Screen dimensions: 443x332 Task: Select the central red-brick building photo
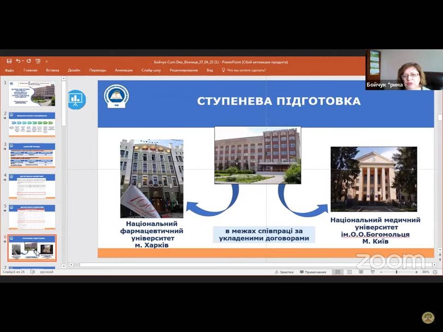[257, 155]
